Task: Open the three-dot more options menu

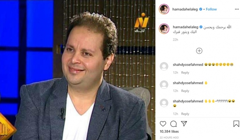Action: tap(237, 9)
